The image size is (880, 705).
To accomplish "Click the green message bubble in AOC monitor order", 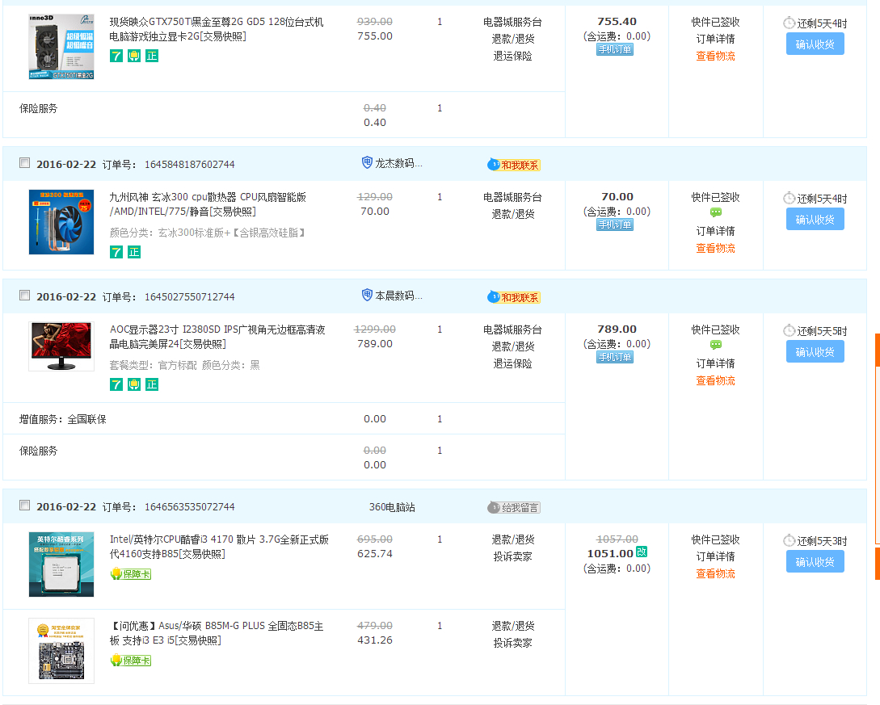I will click(716, 346).
